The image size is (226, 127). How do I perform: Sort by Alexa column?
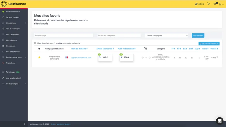click(x=205, y=49)
